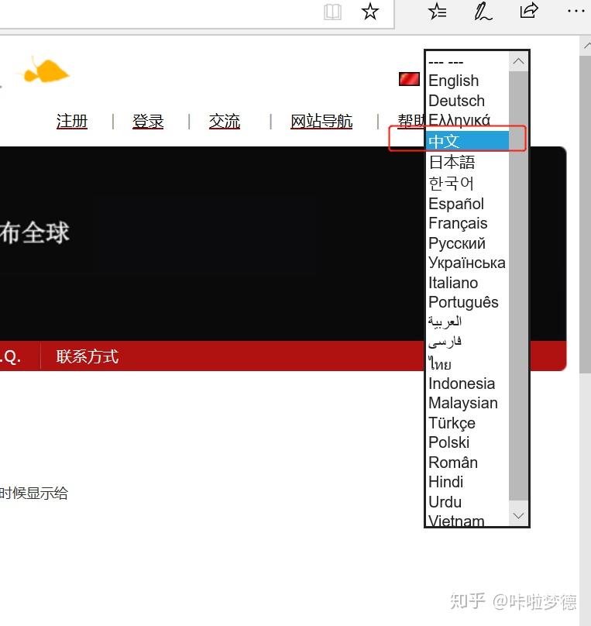Viewport: 591px width, 626px height.
Task: Click language list scroll down arrow
Action: pos(519,515)
